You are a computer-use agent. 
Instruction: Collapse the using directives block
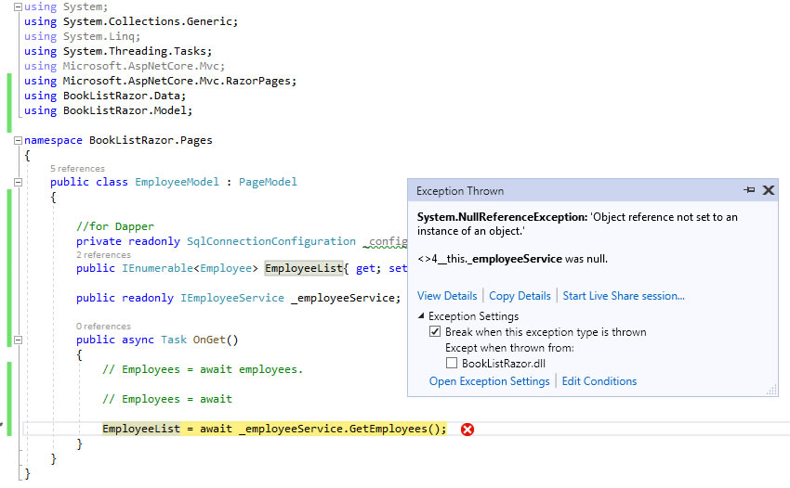pos(19,7)
